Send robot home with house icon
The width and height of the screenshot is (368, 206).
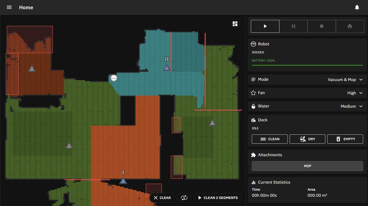[350, 26]
